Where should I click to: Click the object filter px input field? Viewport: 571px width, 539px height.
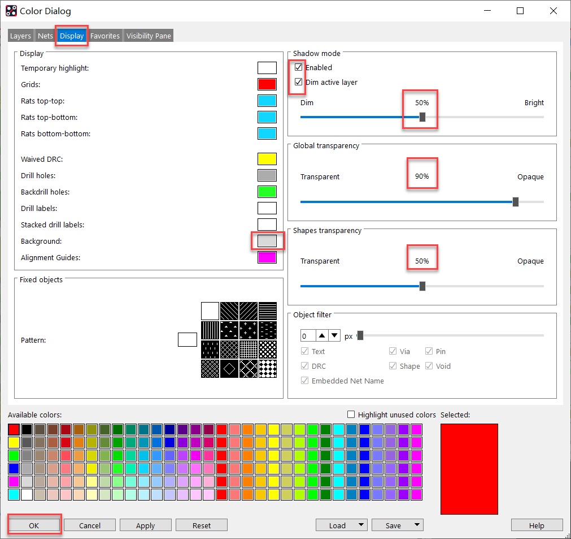[307, 336]
